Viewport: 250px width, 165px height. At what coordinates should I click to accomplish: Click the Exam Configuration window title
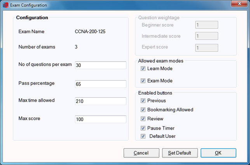[28, 5]
